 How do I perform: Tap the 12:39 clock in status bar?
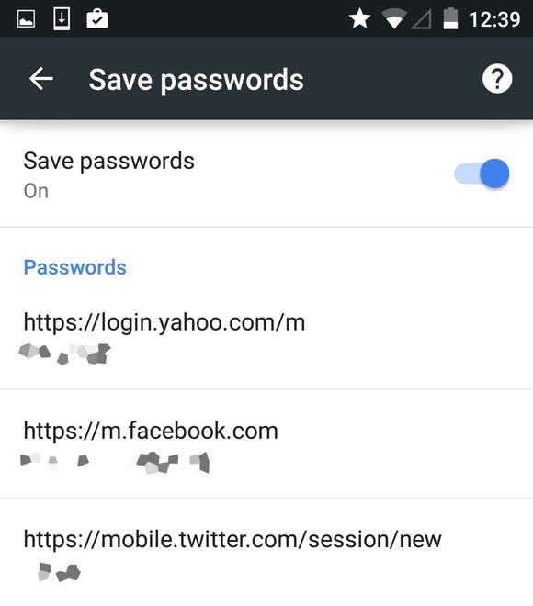(494, 19)
